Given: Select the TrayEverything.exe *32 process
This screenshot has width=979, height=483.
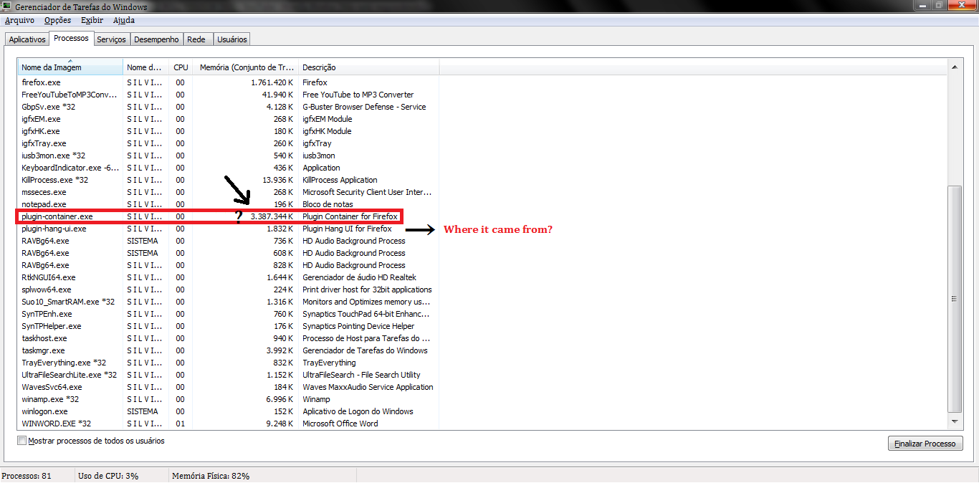Looking at the screenshot, I should coord(229,363).
